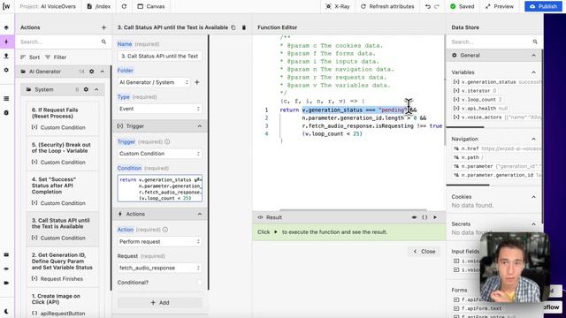Screen dimensions: 566x318
Task: Open the upload-arrow sidebar icon below Actions
Action: coord(6,56)
